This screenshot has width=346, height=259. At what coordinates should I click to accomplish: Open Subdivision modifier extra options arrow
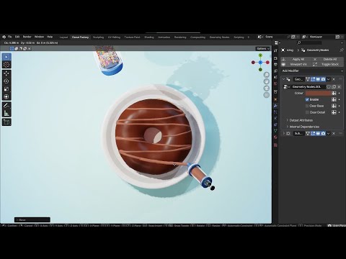pos(329,133)
